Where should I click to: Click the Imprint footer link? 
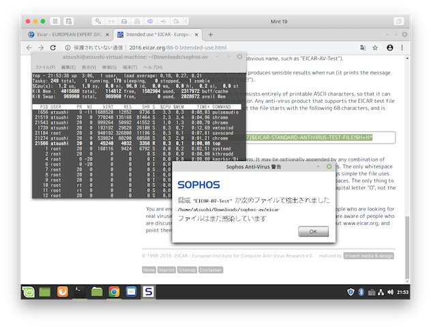166,270
